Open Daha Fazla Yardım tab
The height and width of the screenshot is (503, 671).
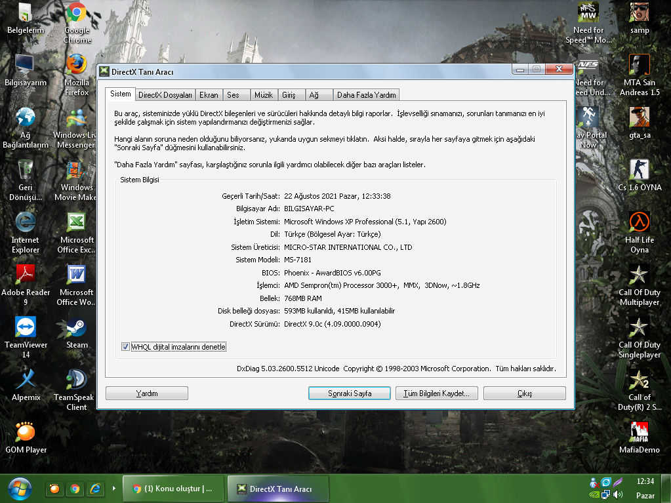coord(366,95)
